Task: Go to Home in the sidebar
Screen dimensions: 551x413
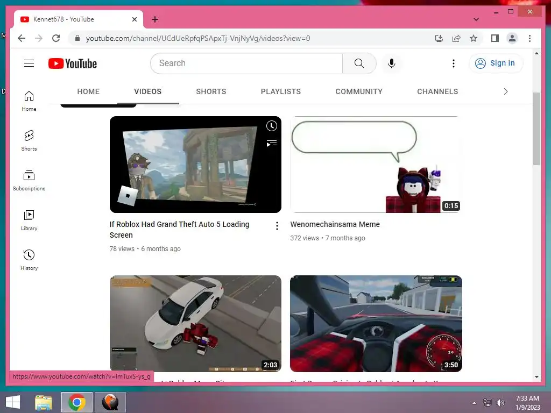Action: point(29,101)
